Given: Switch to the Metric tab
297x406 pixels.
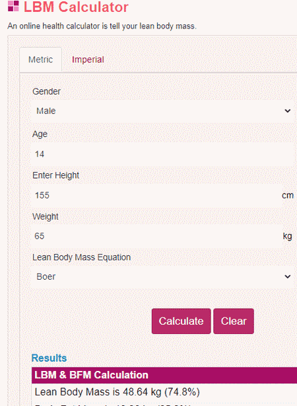Looking at the screenshot, I should [x=40, y=60].
